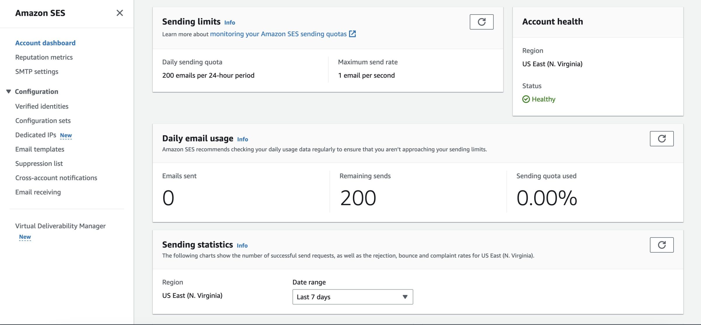View the Suppression list
This screenshot has height=325, width=701.
(x=39, y=163)
